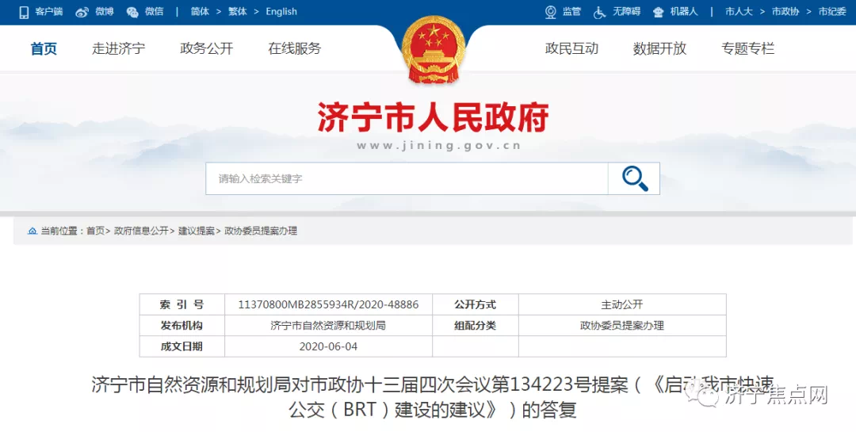Viewport: 856px width, 432px height.
Task: Switch language to 简体
Action: [200, 11]
